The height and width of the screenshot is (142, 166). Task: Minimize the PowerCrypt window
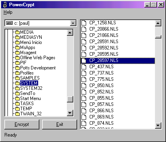click(148, 5)
